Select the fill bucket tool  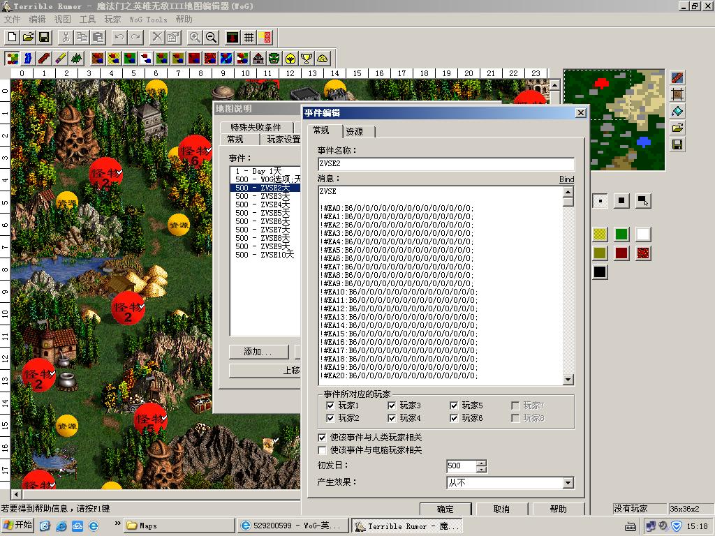tap(677, 111)
